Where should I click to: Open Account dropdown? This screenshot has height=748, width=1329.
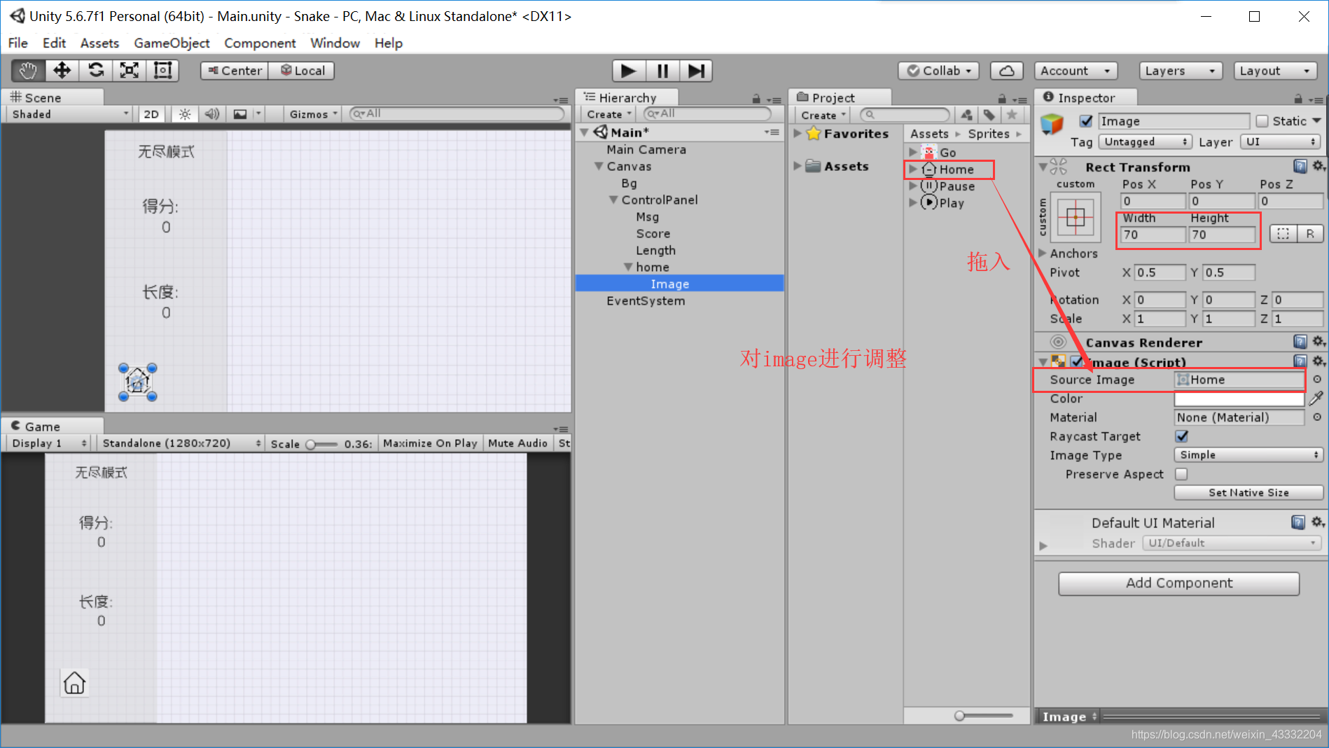click(1076, 71)
